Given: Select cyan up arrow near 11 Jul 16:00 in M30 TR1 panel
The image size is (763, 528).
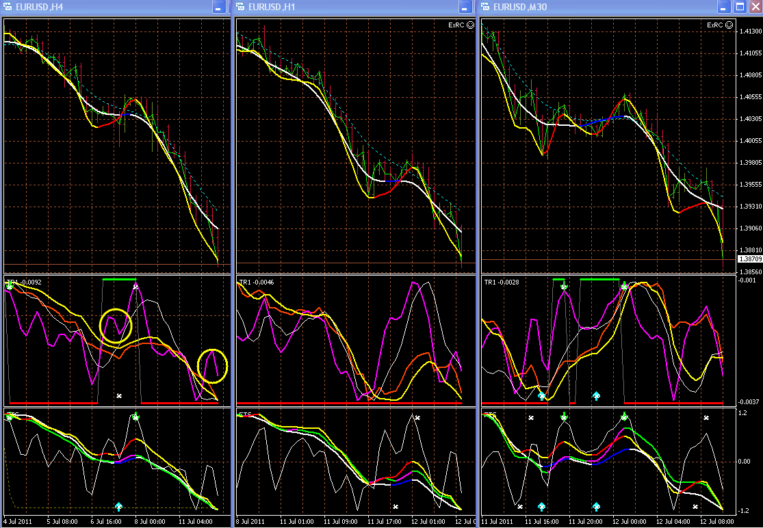Looking at the screenshot, I should pyautogui.click(x=541, y=396).
